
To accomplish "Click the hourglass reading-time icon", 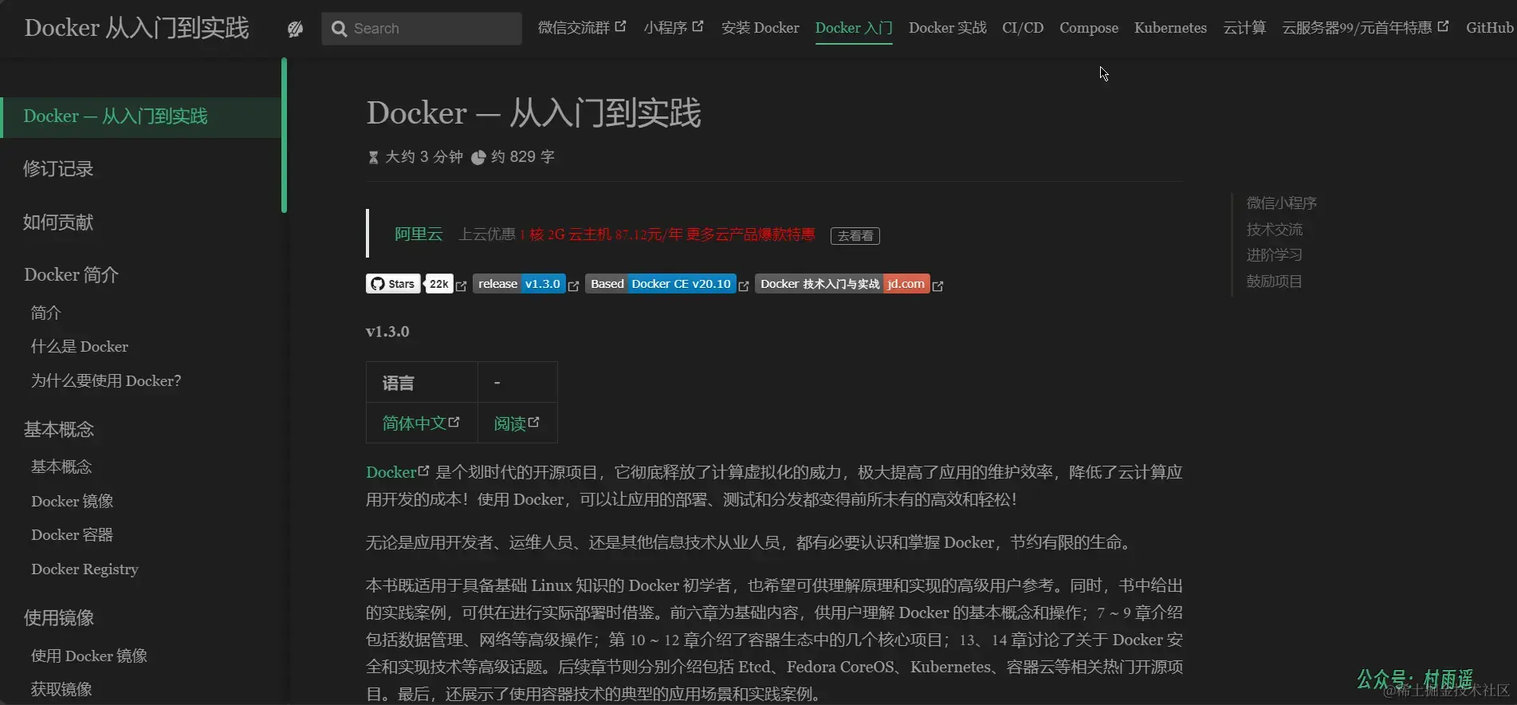I will (373, 157).
